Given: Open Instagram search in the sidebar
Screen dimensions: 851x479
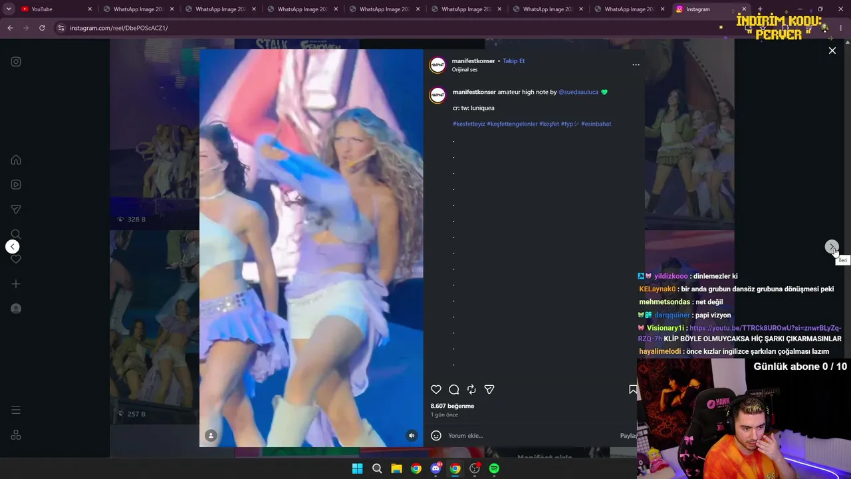Looking at the screenshot, I should pos(16,234).
